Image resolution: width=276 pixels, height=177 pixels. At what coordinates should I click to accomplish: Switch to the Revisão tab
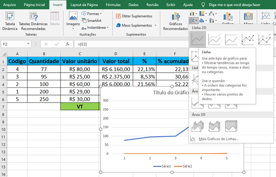point(152,5)
